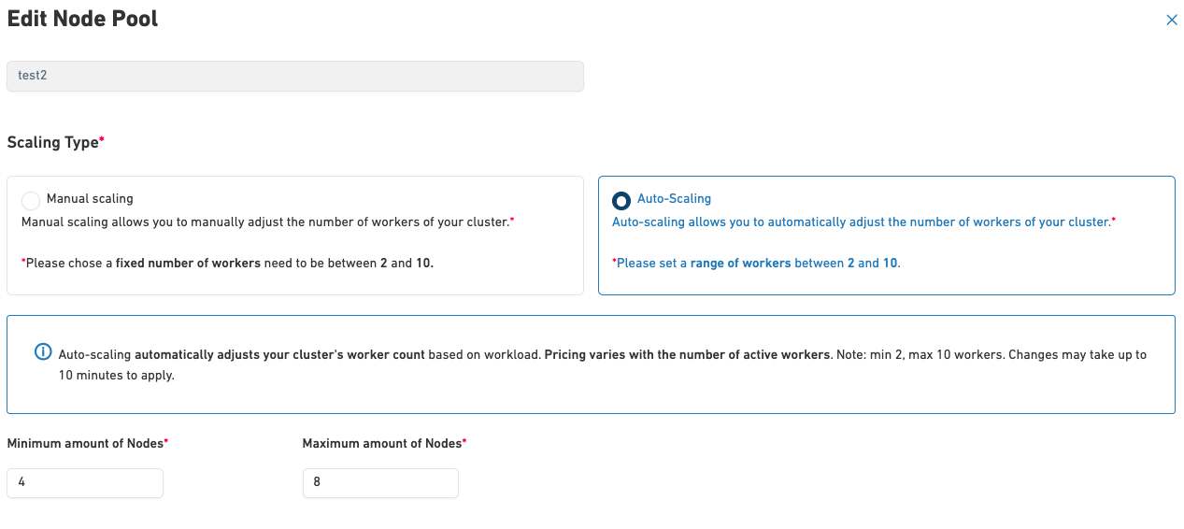Focus the Maximum amount of Nodes input
1184x529 pixels.
tap(380, 483)
